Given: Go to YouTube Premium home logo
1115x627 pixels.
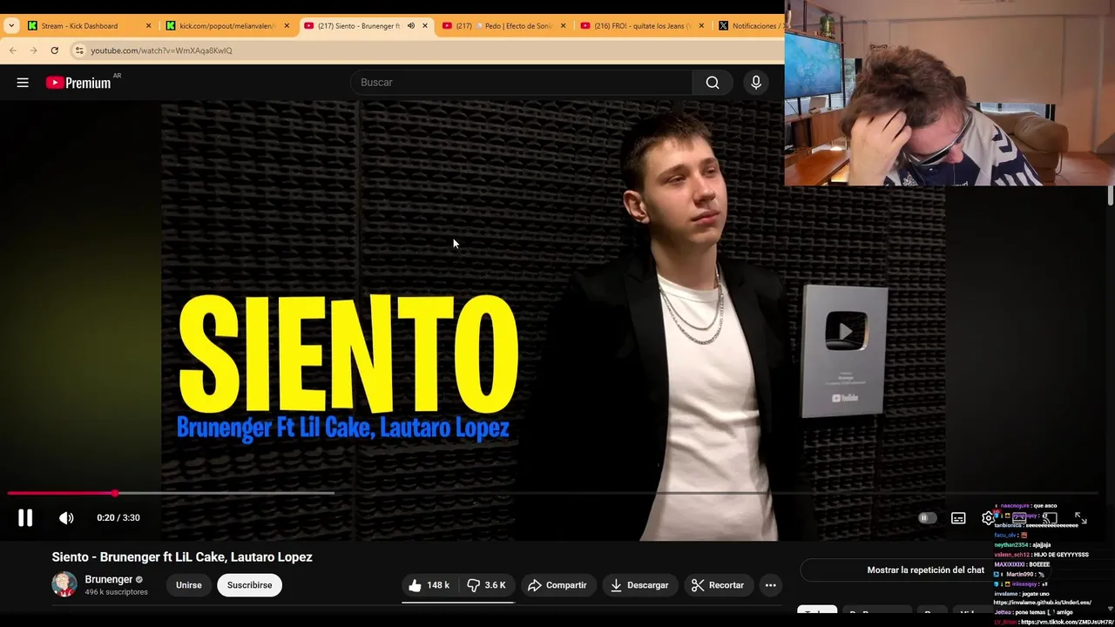Looking at the screenshot, I should [x=79, y=83].
